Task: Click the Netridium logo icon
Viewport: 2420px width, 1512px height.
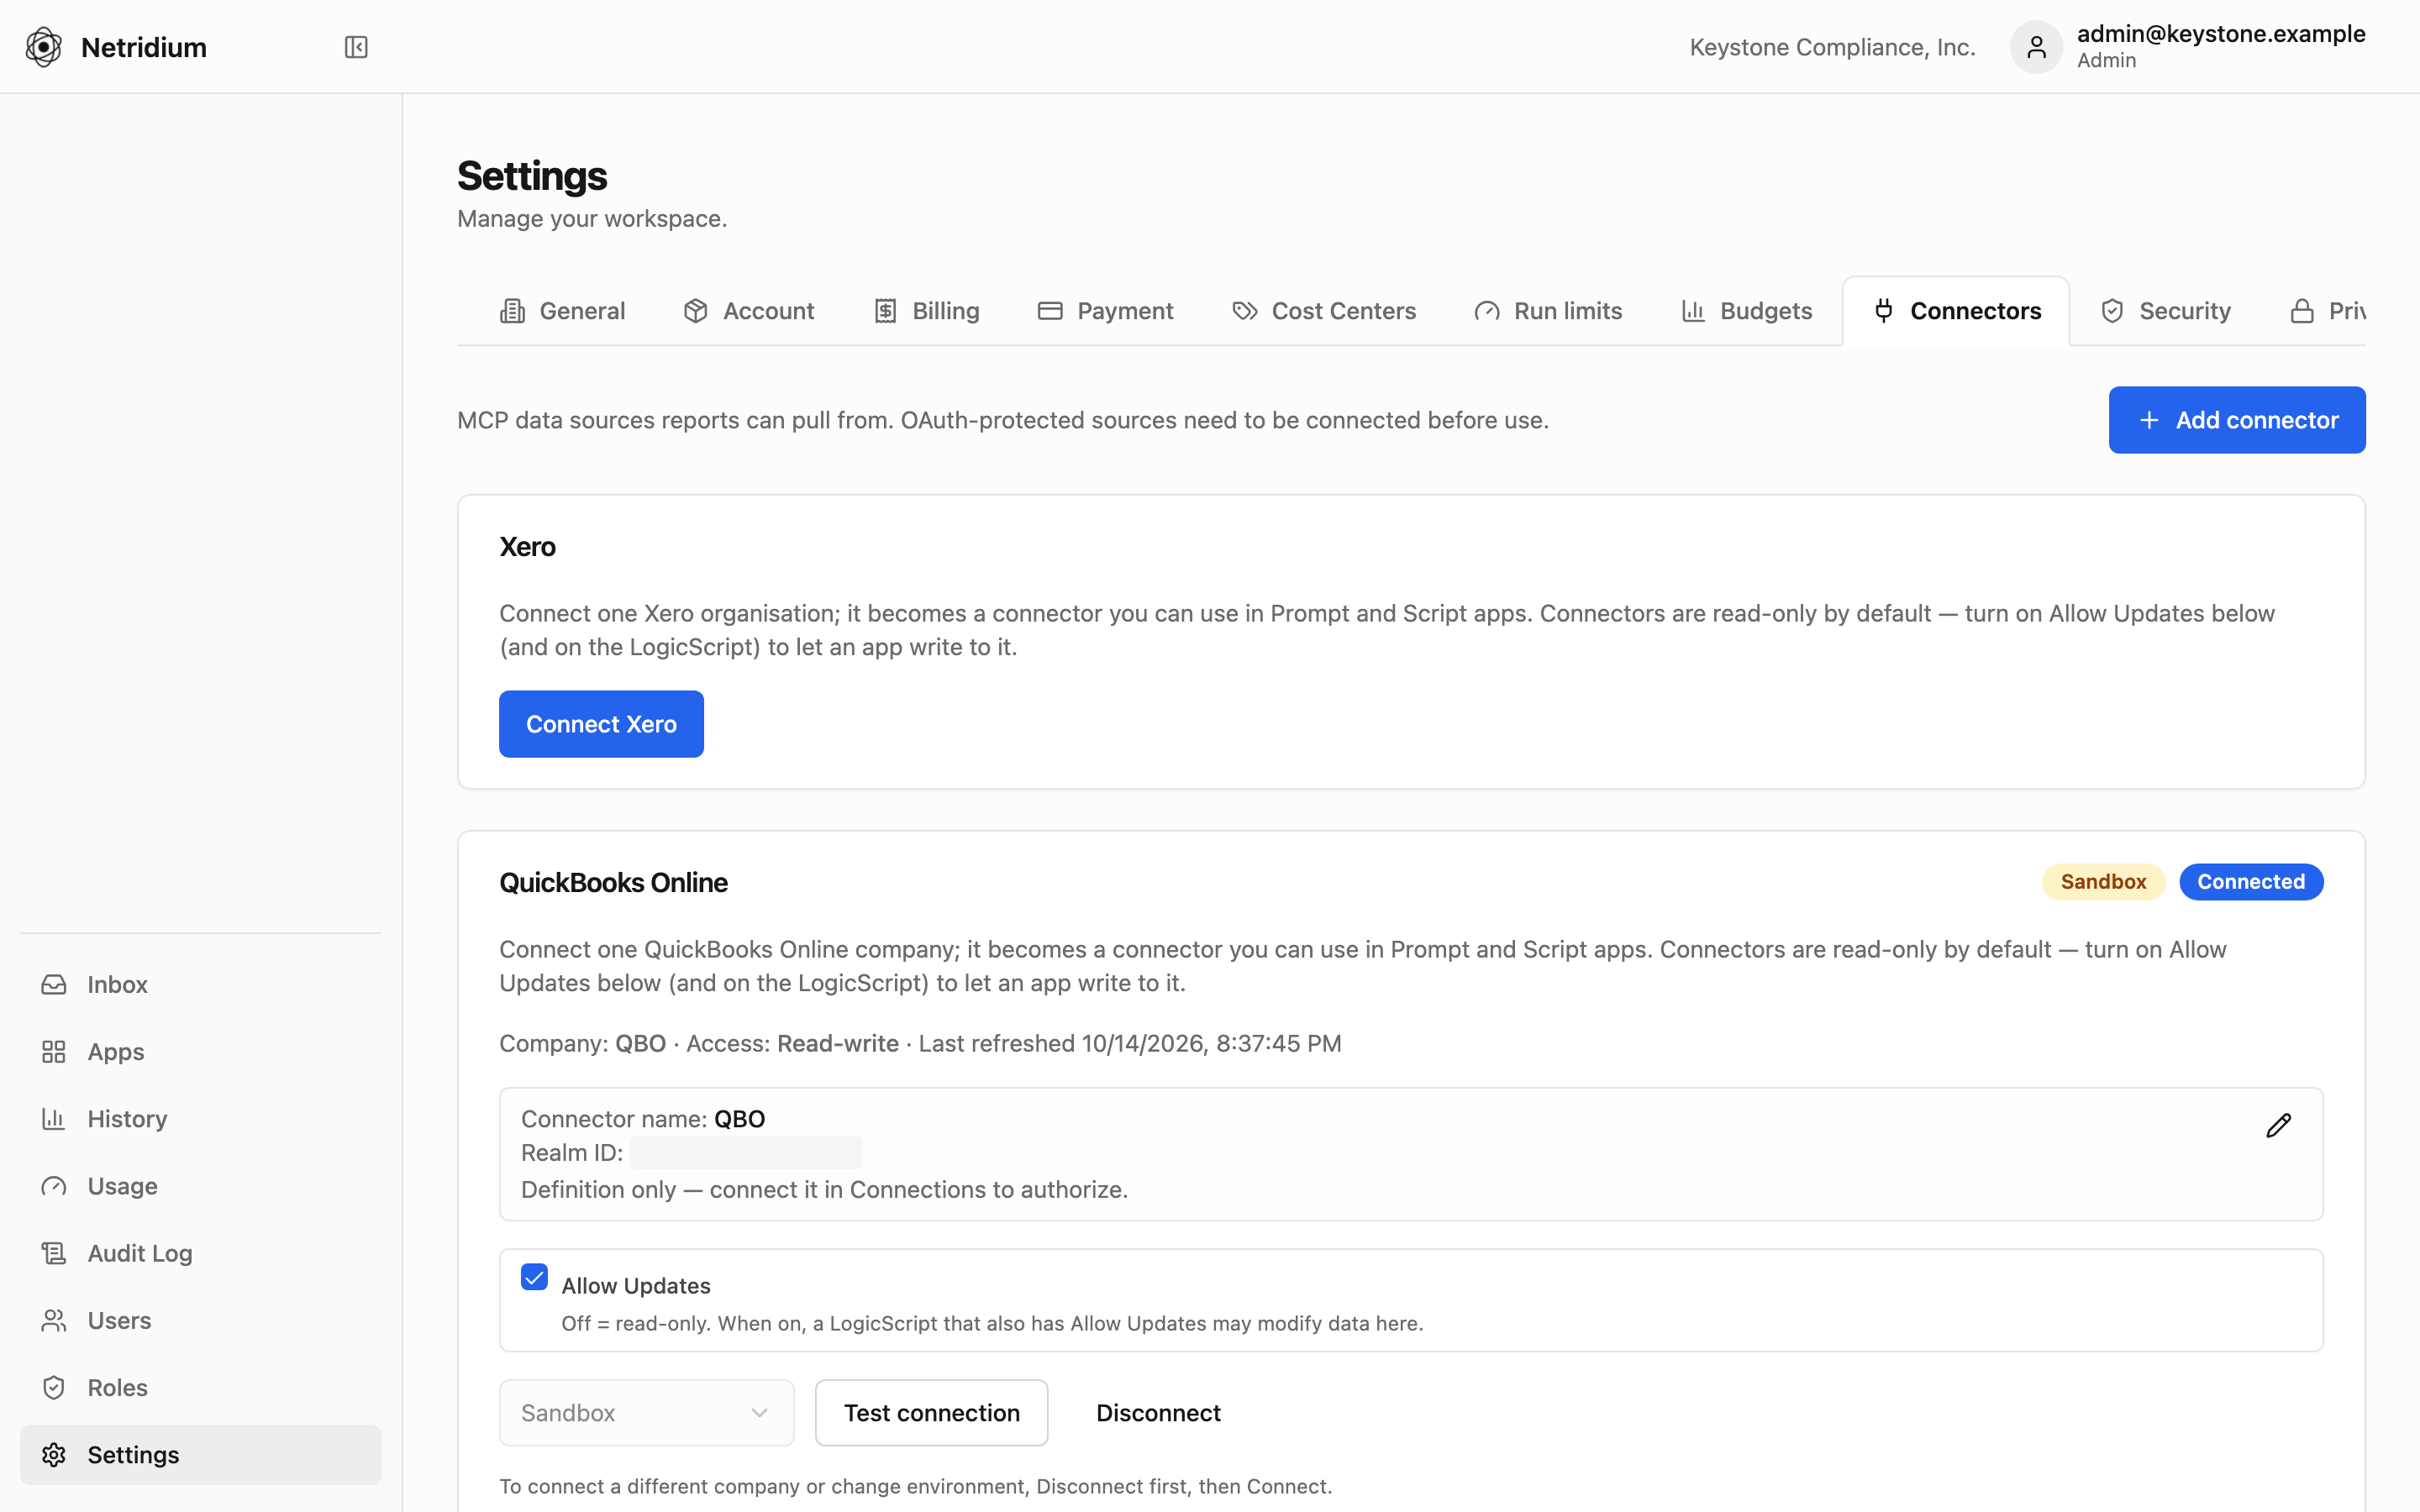Action: [43, 47]
